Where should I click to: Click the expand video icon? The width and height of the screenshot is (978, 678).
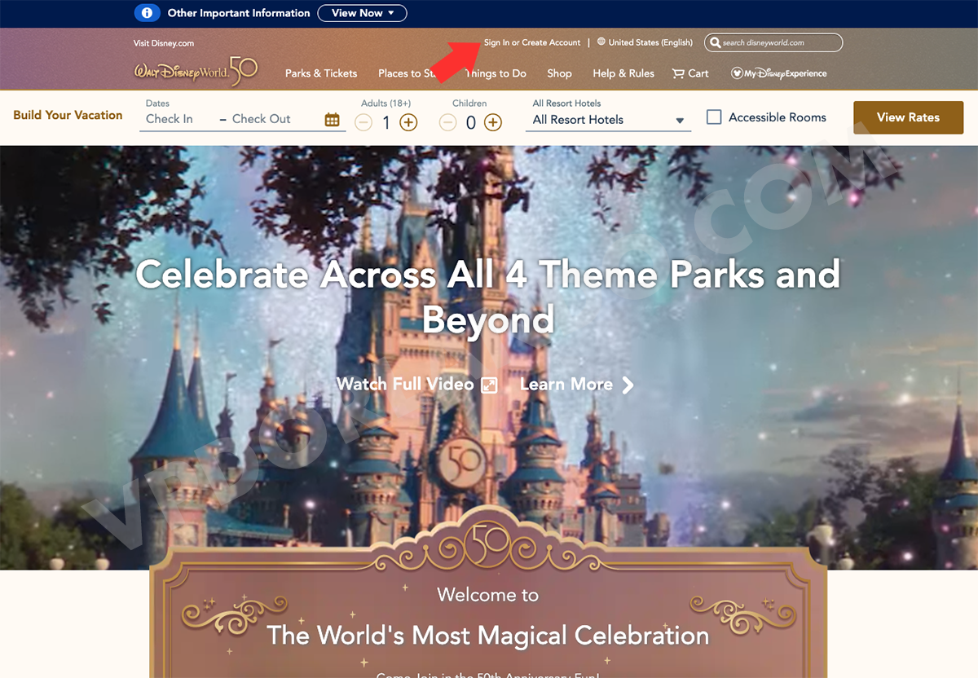[489, 385]
